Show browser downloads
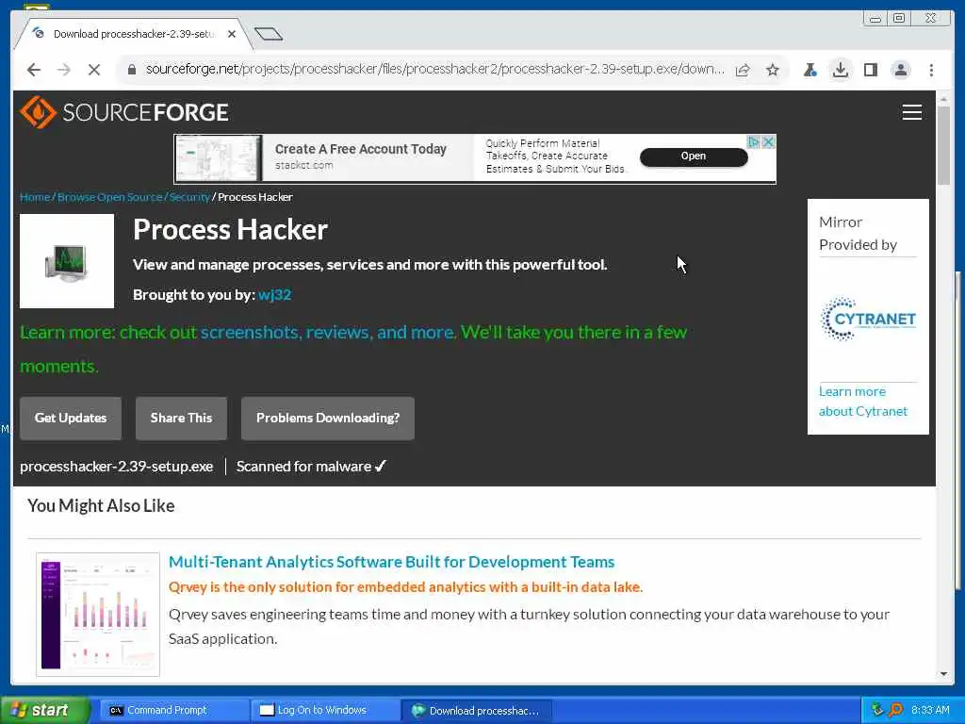The width and height of the screenshot is (965, 724). point(840,70)
